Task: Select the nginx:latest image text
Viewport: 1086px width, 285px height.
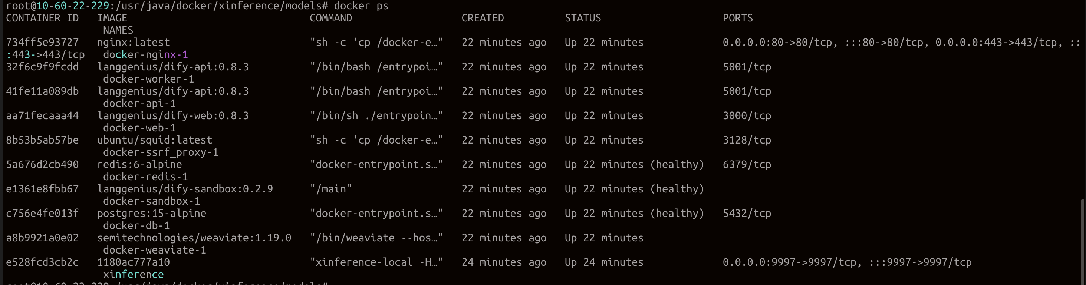Action: tap(133, 43)
